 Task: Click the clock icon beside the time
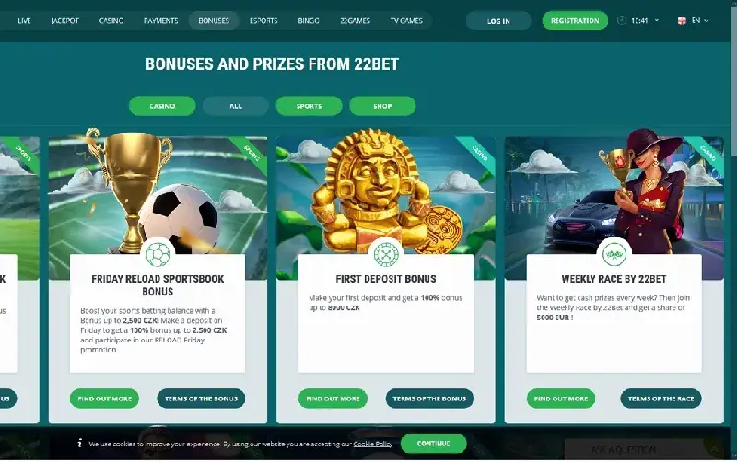click(621, 20)
